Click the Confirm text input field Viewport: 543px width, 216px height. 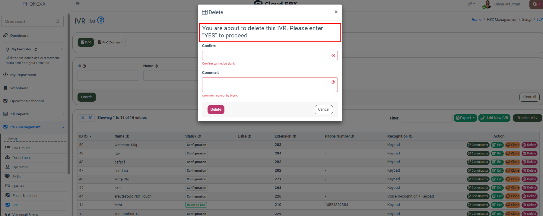tap(267, 56)
